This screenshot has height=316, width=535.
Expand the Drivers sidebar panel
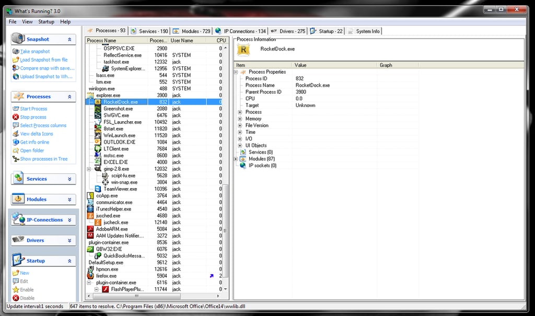(x=69, y=240)
